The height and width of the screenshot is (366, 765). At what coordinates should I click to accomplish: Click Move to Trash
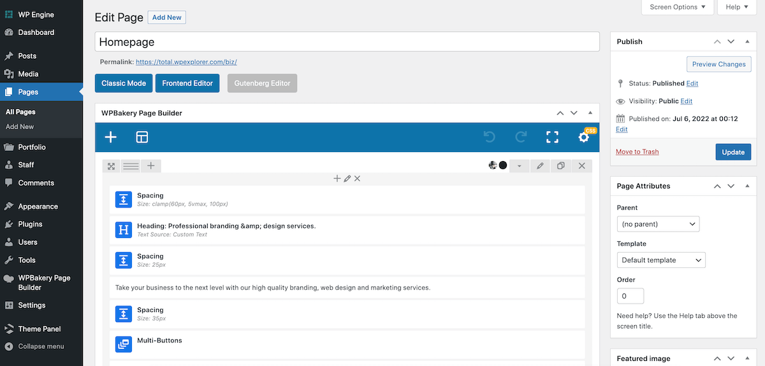tap(637, 151)
